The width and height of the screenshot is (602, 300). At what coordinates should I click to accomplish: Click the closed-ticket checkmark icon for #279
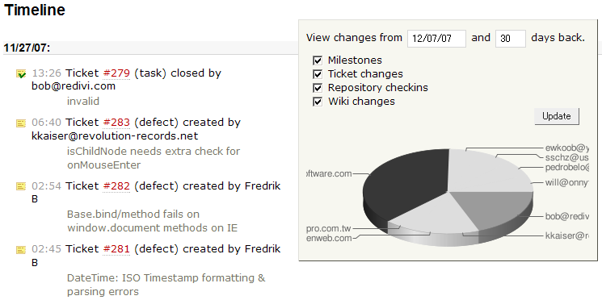pyautogui.click(x=21, y=73)
